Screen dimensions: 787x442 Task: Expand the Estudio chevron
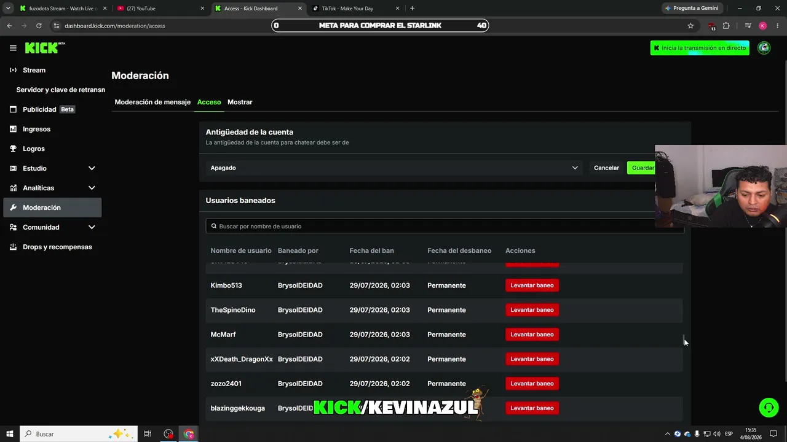coord(92,168)
